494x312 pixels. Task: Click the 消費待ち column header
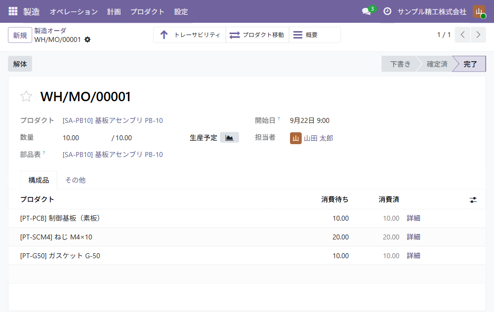point(334,199)
